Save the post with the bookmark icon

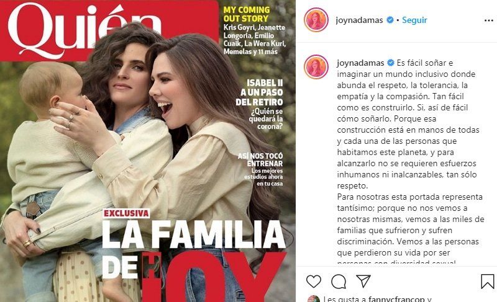(488, 281)
